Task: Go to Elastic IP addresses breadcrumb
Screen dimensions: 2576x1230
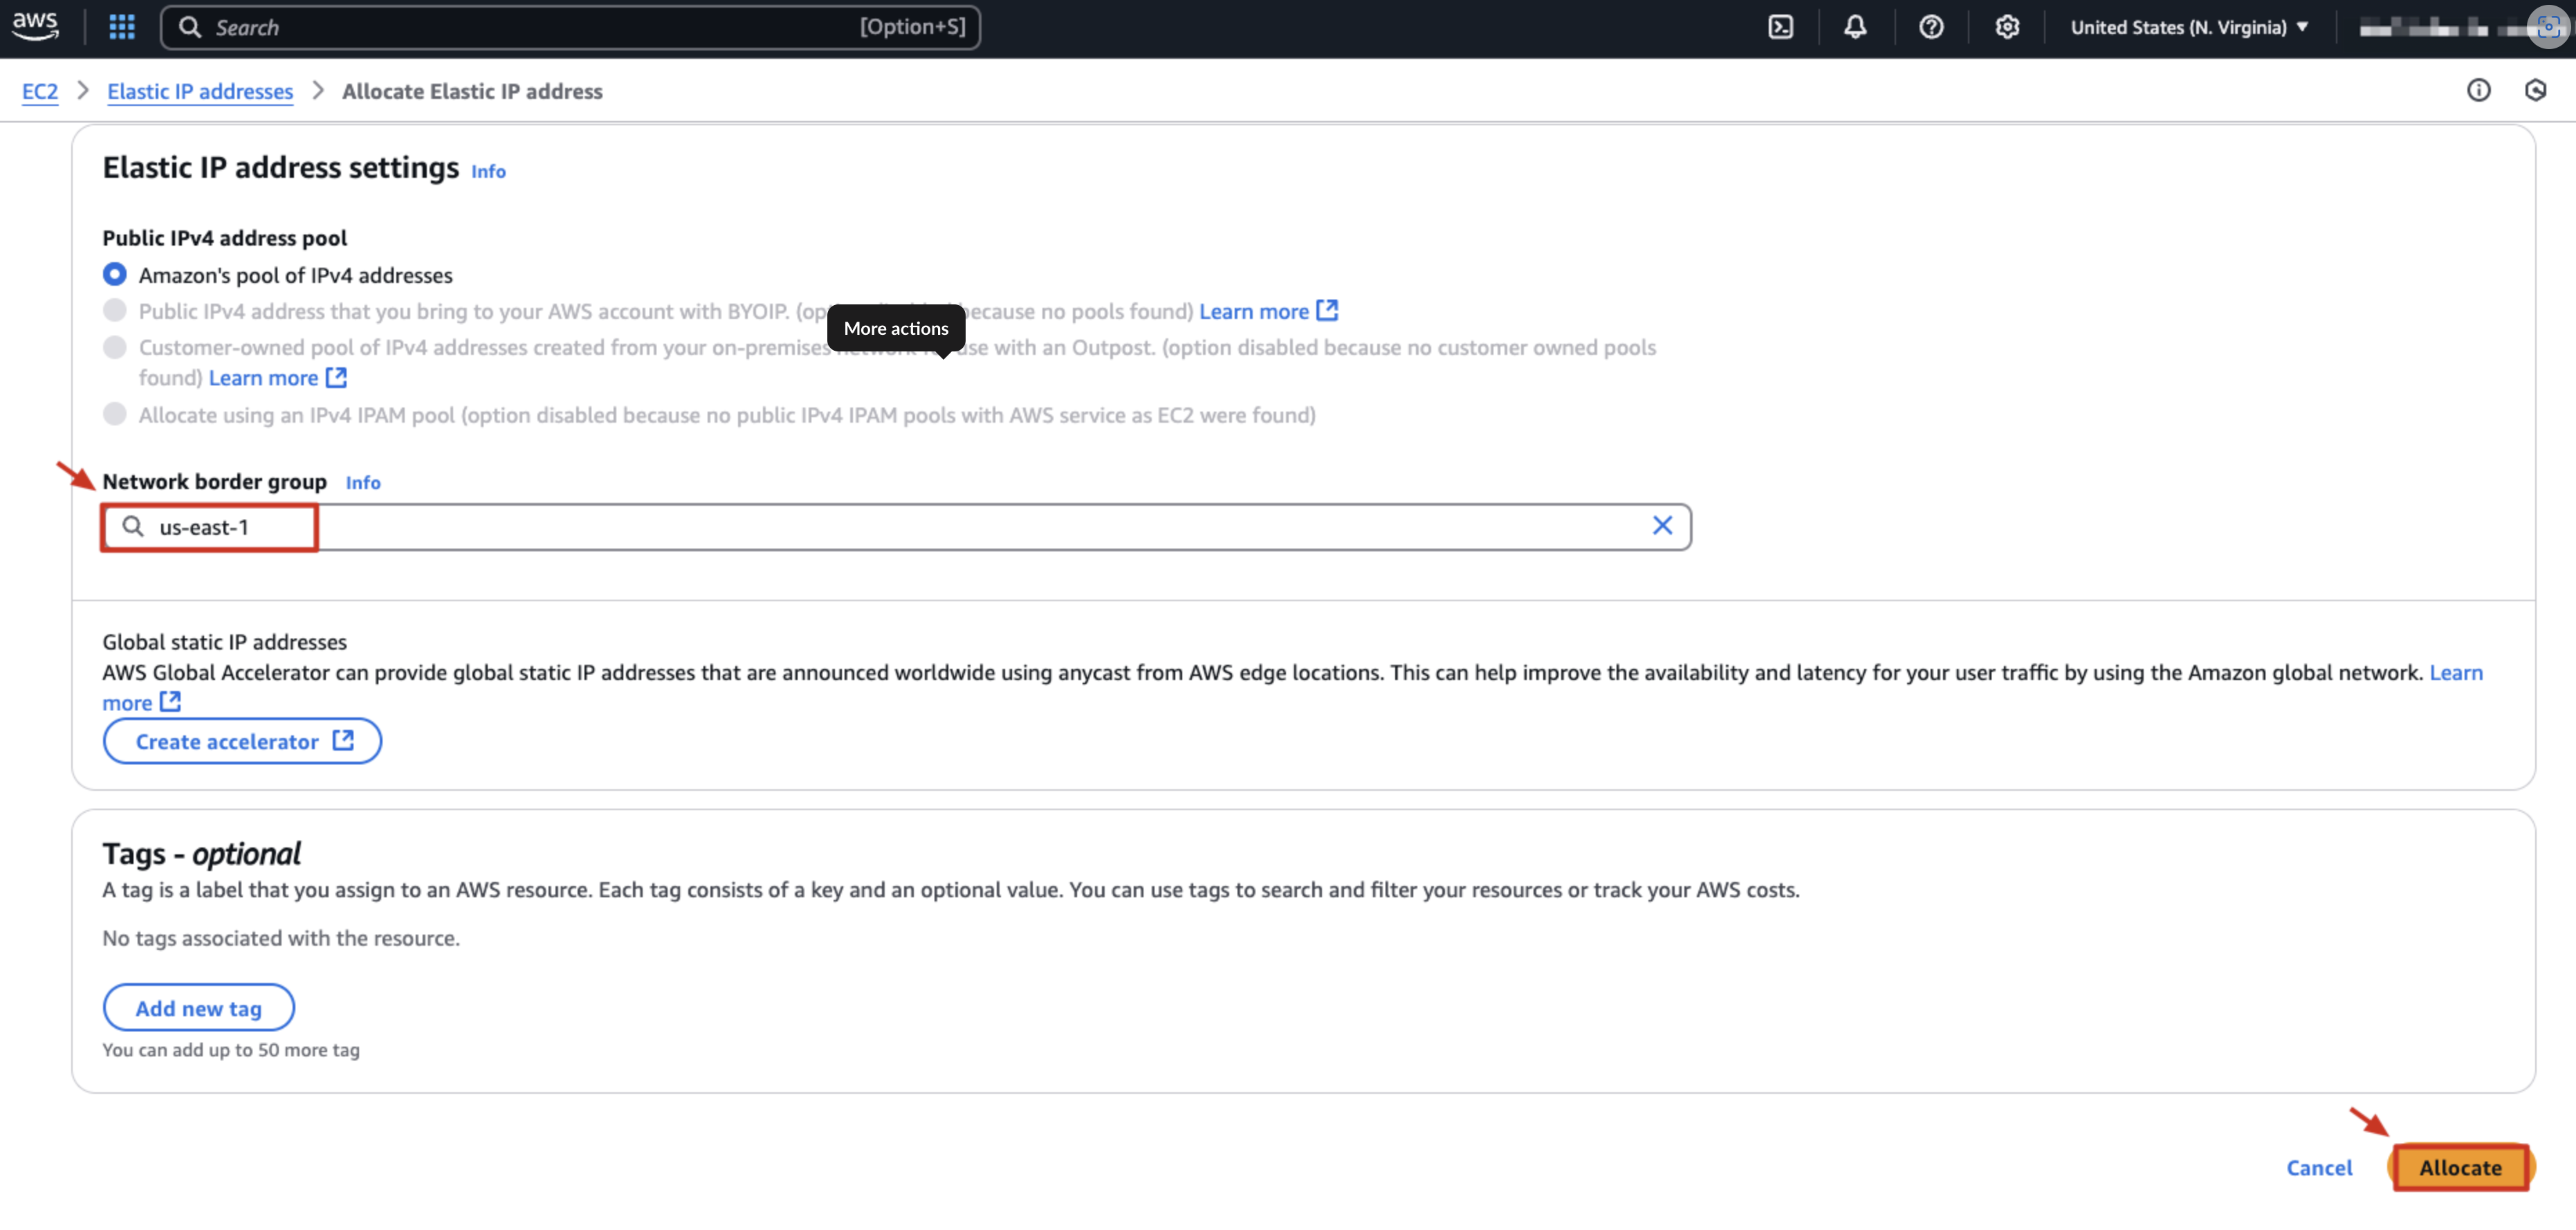Action: (200, 91)
